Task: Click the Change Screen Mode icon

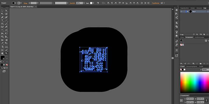Action: click(4, 72)
